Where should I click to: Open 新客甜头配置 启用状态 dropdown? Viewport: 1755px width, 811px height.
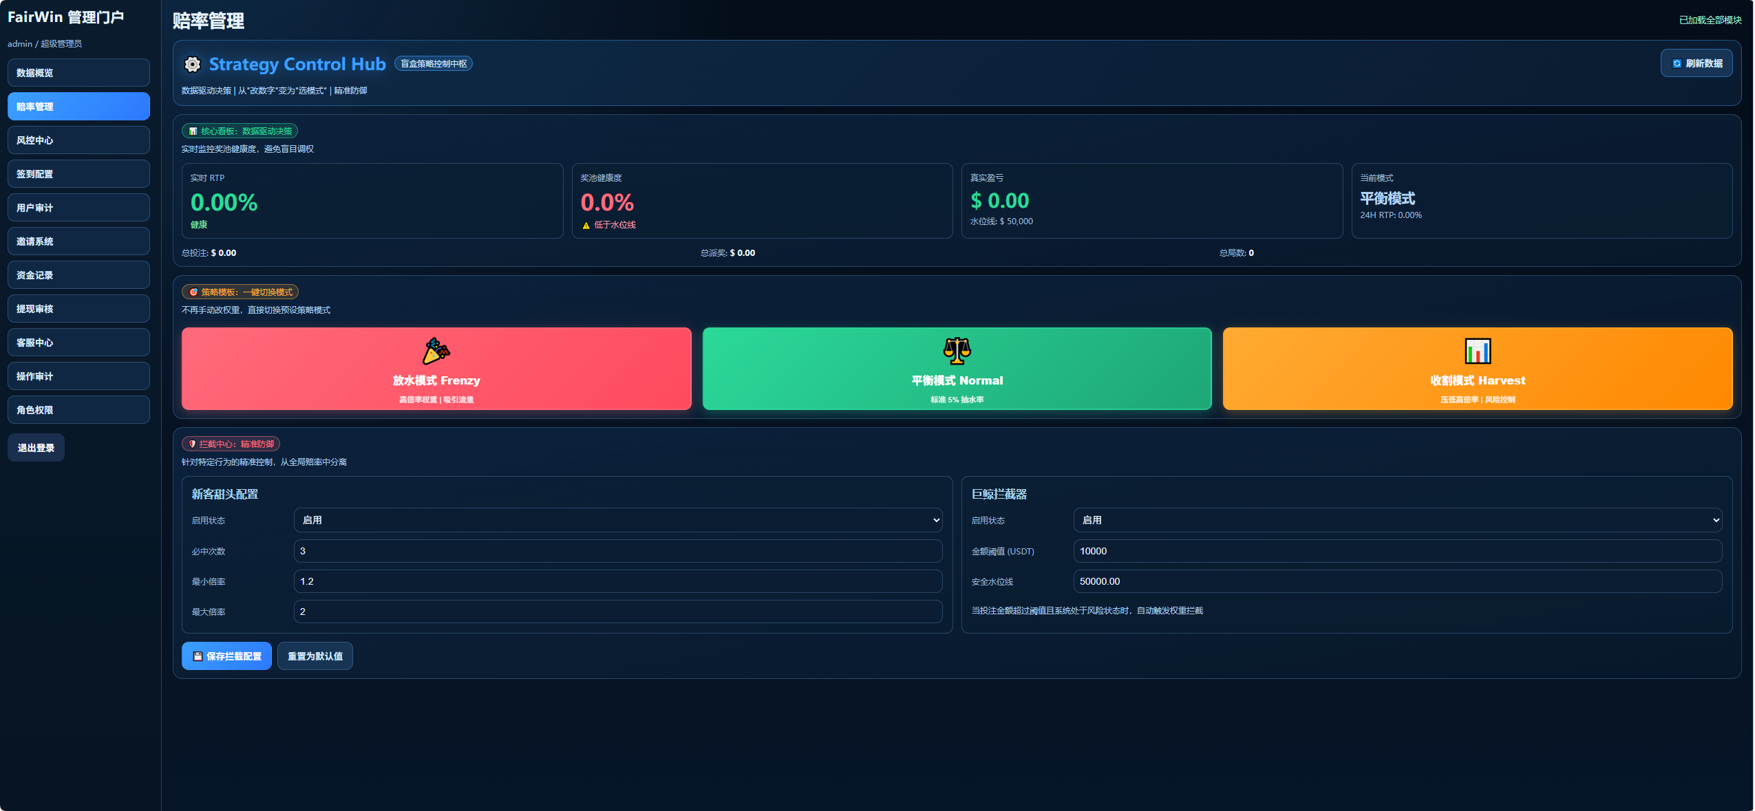(x=617, y=520)
